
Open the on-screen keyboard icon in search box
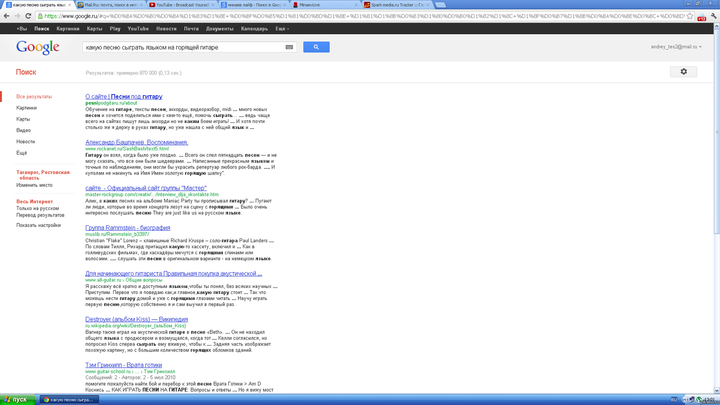tap(289, 47)
